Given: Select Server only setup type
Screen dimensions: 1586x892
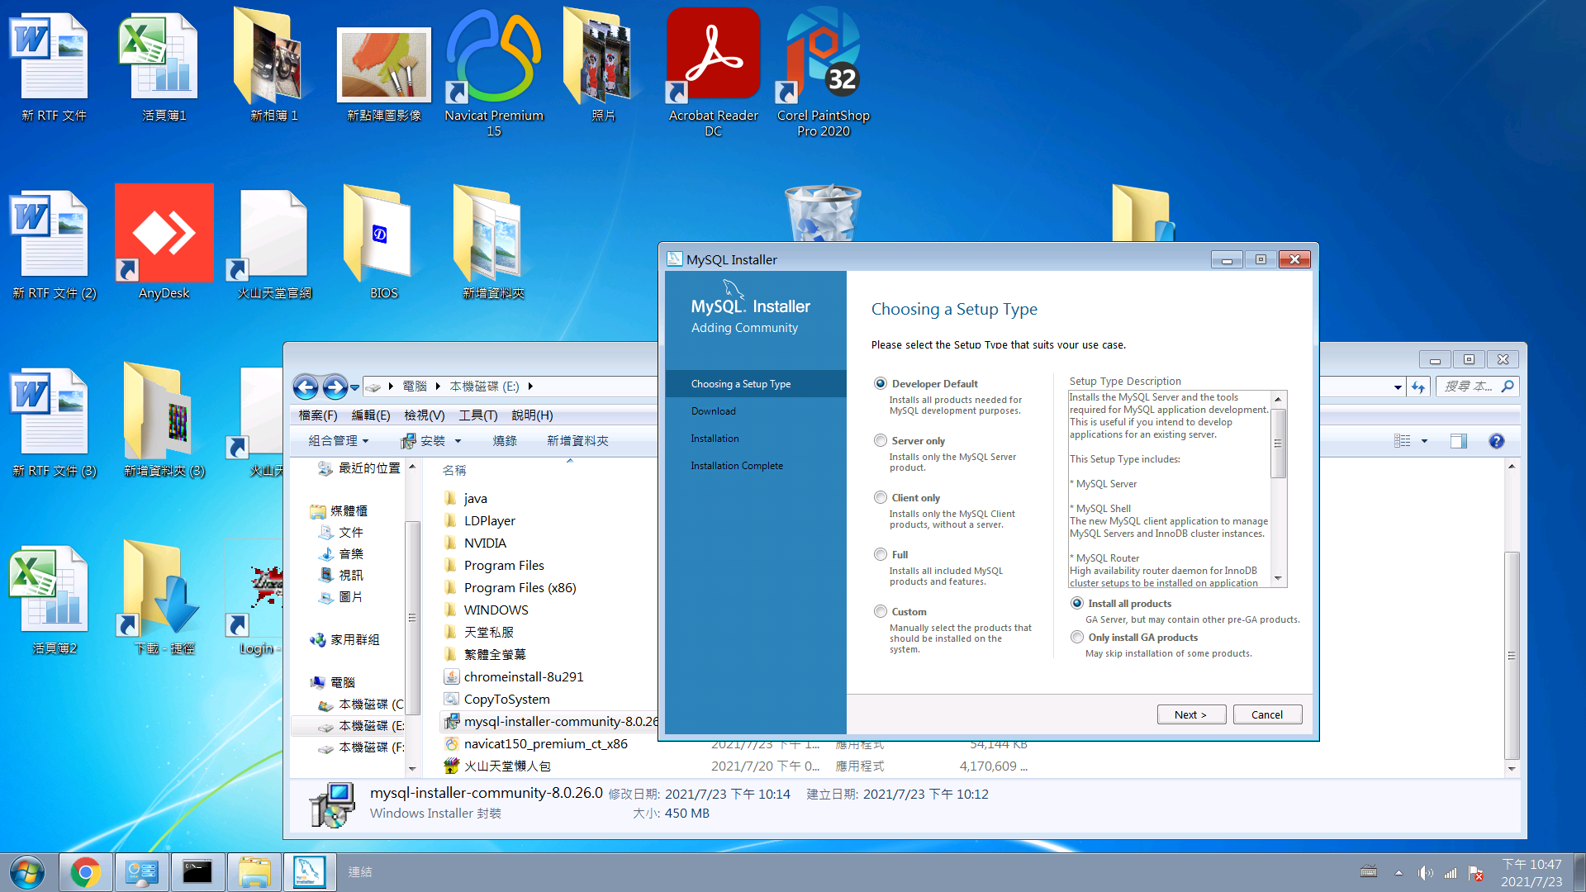Looking at the screenshot, I should click(x=881, y=440).
